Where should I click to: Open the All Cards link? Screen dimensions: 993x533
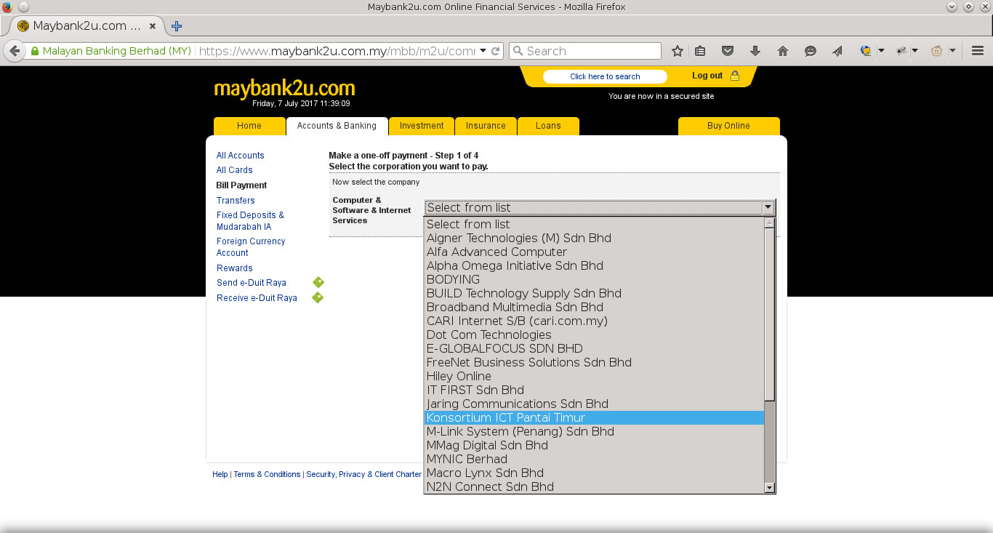point(234,170)
